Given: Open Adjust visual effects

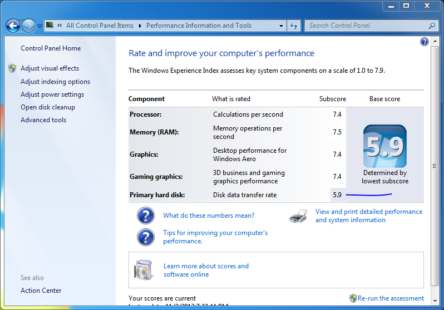Looking at the screenshot, I should (50, 68).
